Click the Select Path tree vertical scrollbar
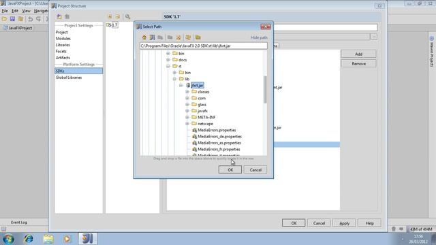Screen dimensions: 436x245 coord(265,89)
